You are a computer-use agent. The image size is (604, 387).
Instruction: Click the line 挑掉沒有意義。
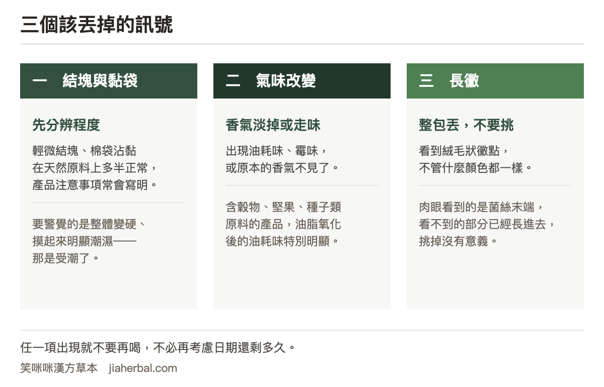point(459,241)
